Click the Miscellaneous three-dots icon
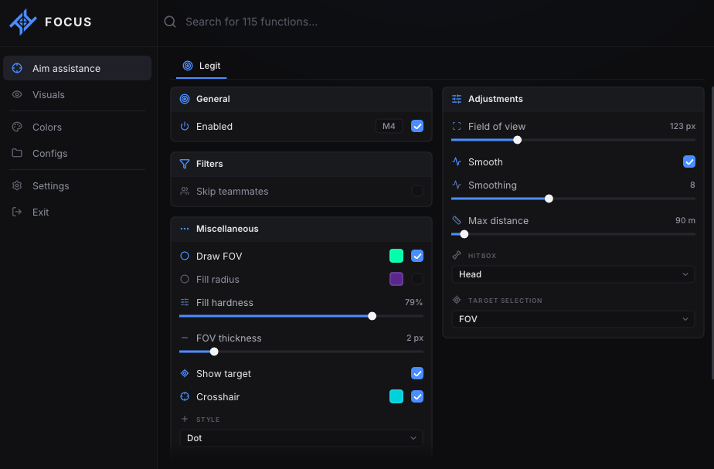Viewport: 714px width, 469px height. (x=185, y=229)
